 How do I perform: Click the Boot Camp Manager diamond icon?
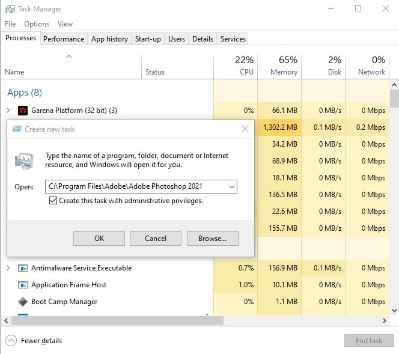(x=23, y=302)
